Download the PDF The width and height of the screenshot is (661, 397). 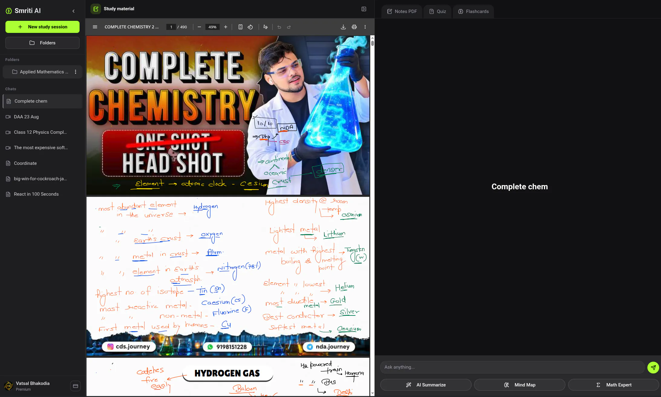click(343, 27)
